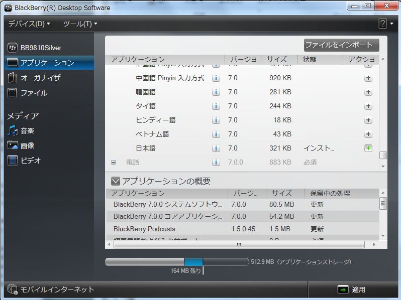
Task: Click the BlackBerry title bar logo icon
Action: pos(8,8)
